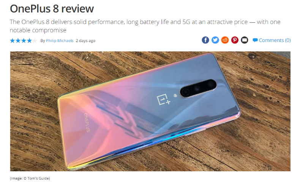
Task: Click the second rating star
Action: click(18, 41)
